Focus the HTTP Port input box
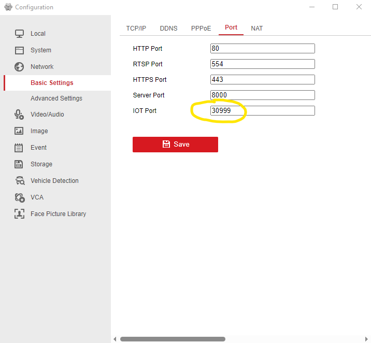The width and height of the screenshot is (371, 343). (x=262, y=49)
